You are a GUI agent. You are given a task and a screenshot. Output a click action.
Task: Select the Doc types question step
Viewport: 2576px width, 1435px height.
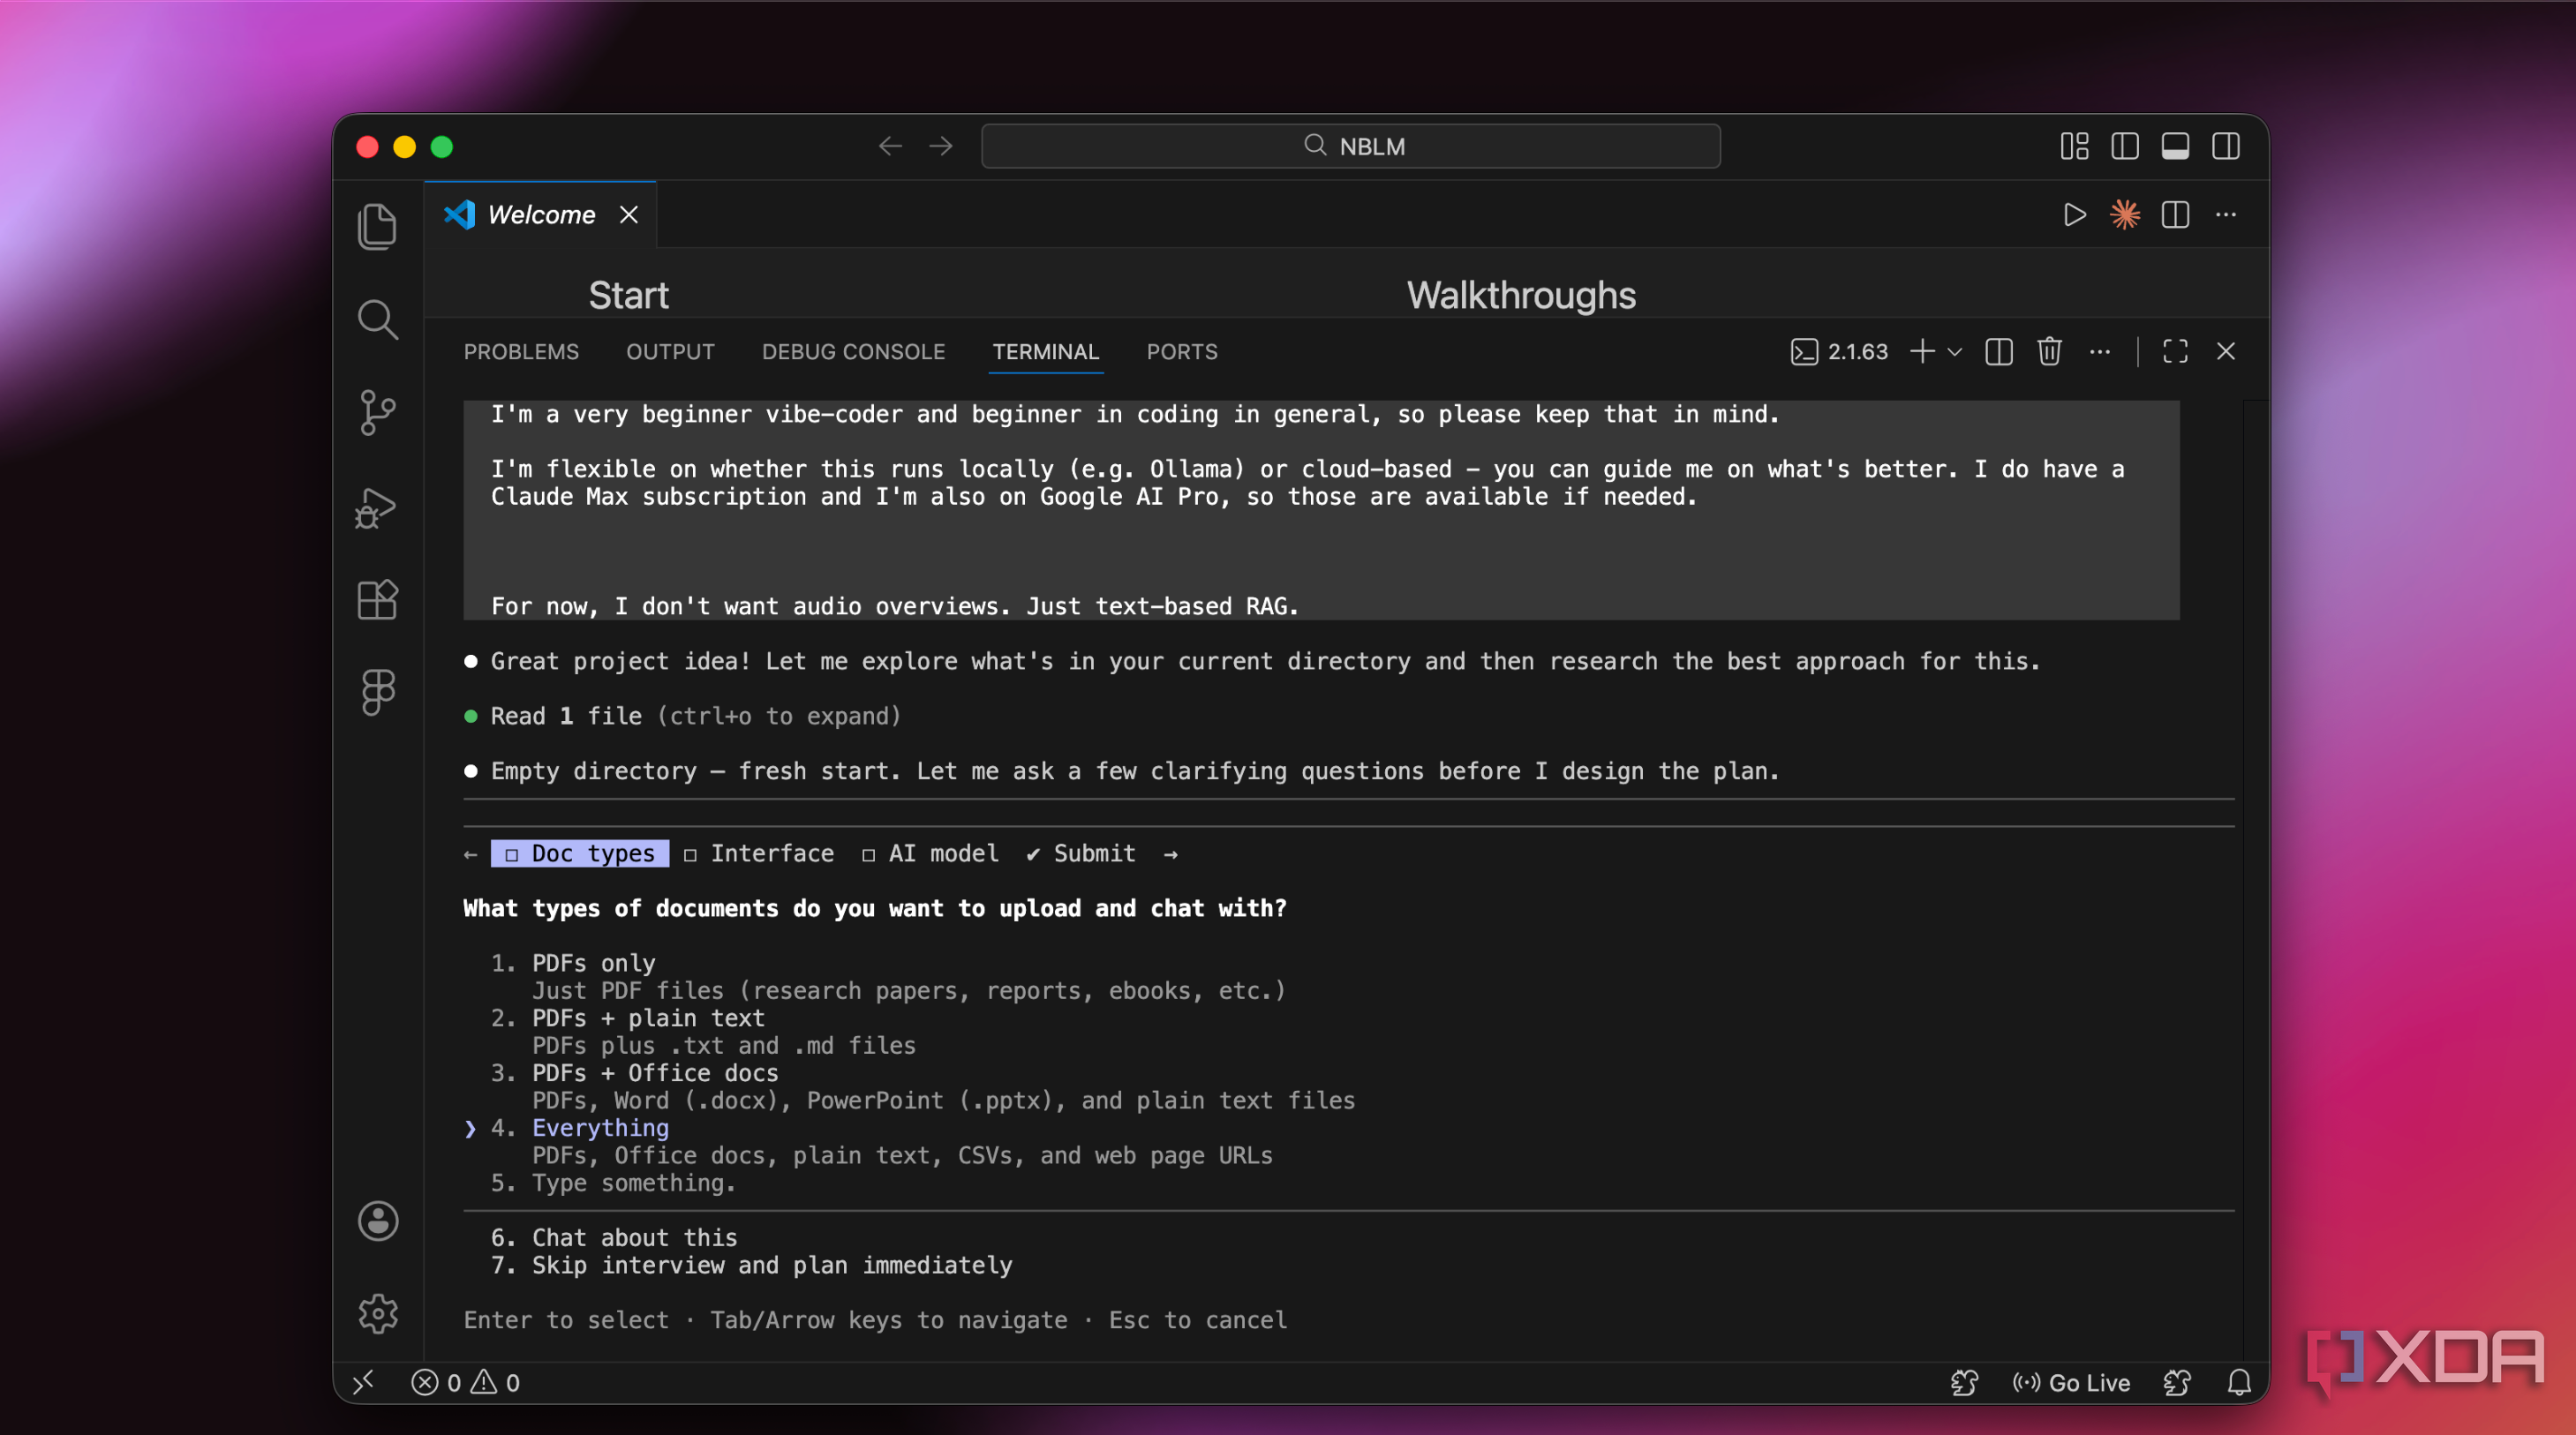pos(580,853)
